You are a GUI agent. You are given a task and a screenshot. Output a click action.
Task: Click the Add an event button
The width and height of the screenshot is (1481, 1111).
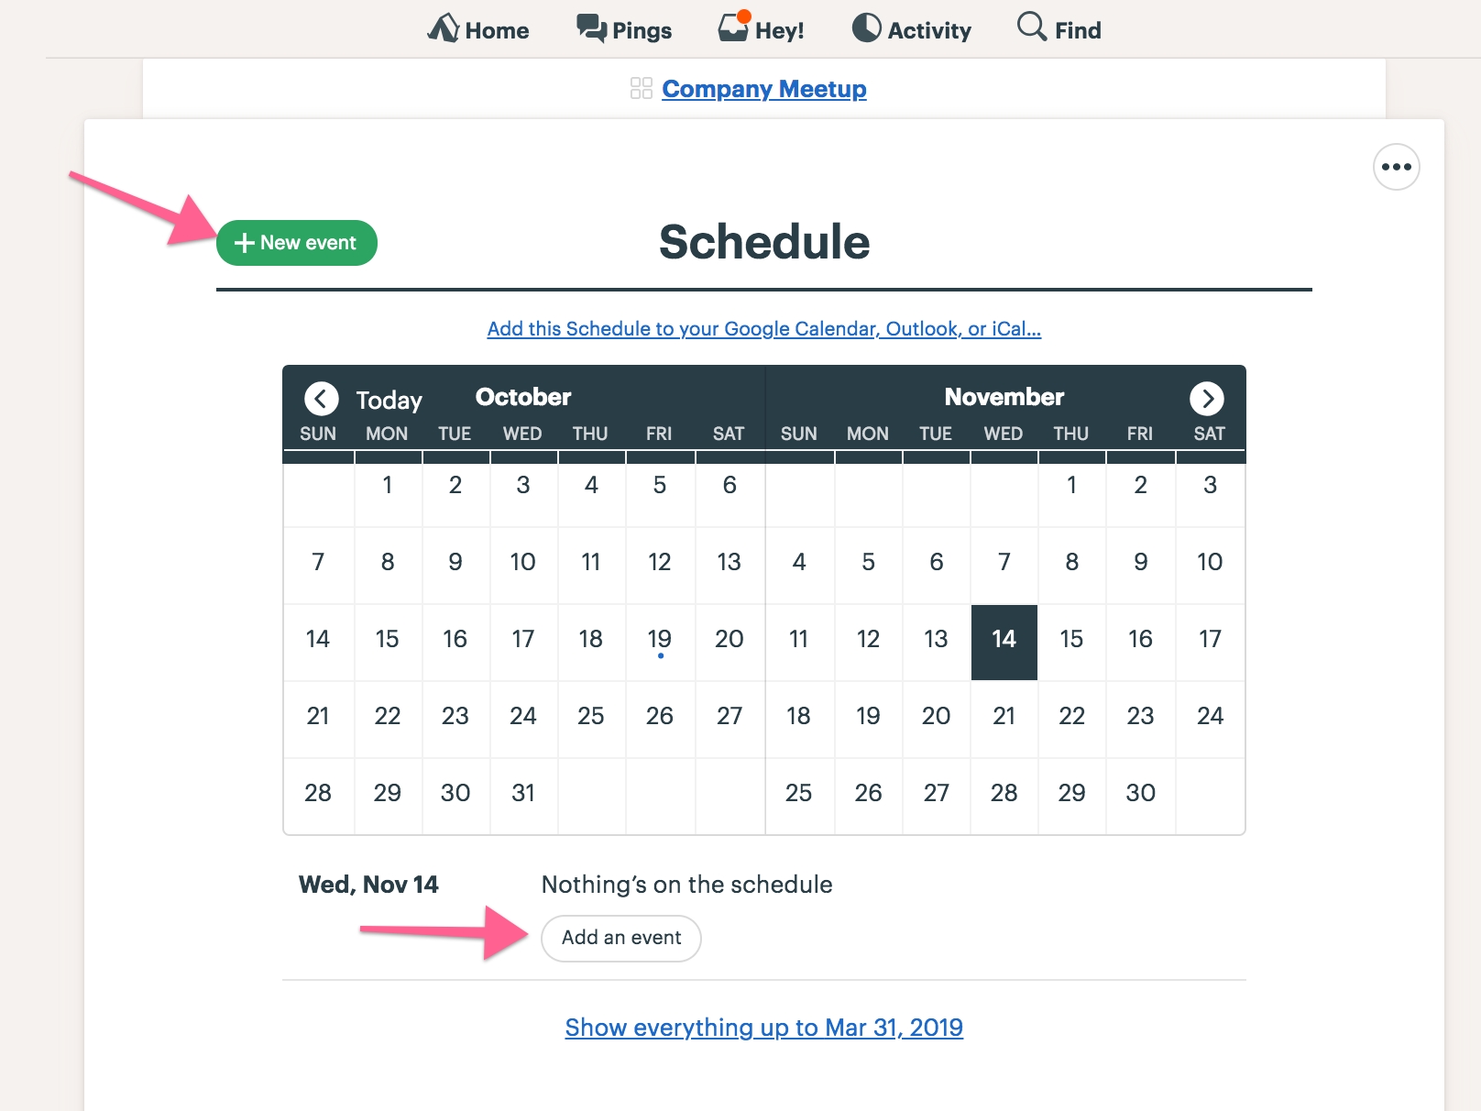pos(621,938)
